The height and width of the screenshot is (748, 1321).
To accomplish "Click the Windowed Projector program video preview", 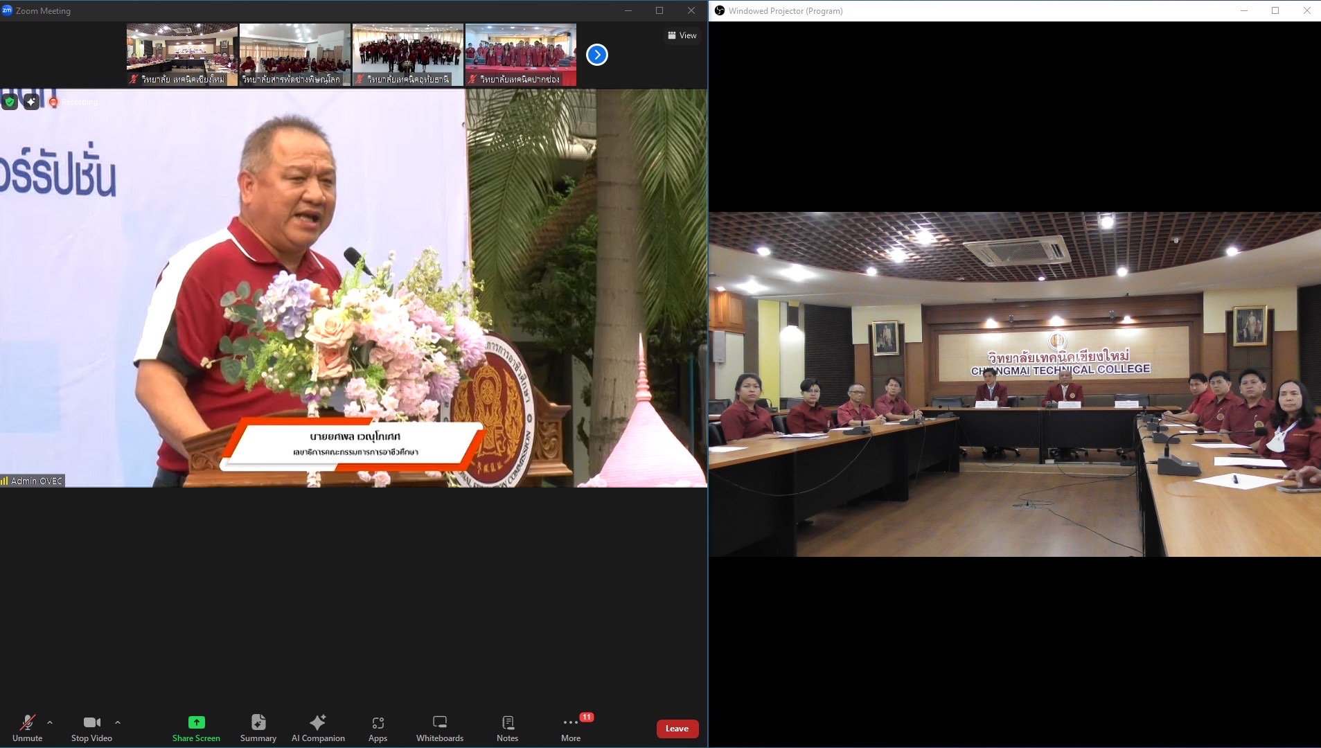I will tap(1015, 384).
